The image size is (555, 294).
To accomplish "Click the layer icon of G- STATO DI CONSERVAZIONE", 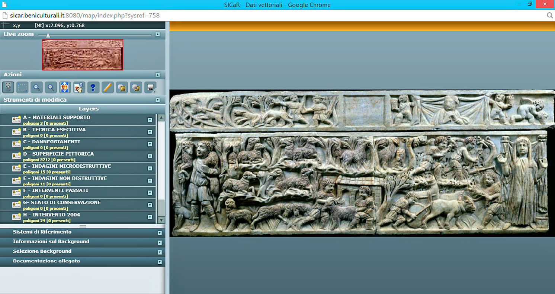I will click(x=16, y=205).
